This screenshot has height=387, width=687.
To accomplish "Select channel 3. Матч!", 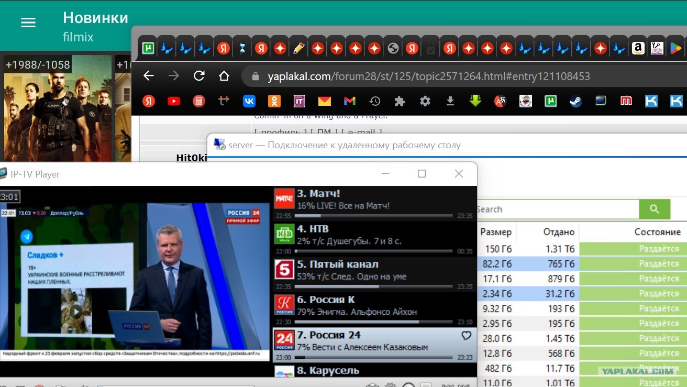I will click(x=374, y=203).
